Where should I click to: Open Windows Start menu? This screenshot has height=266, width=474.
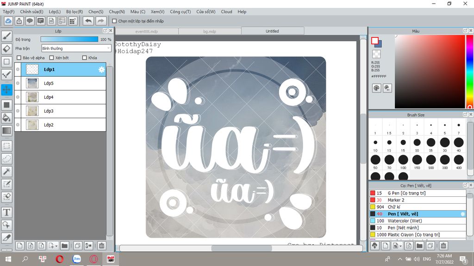click(x=8, y=259)
